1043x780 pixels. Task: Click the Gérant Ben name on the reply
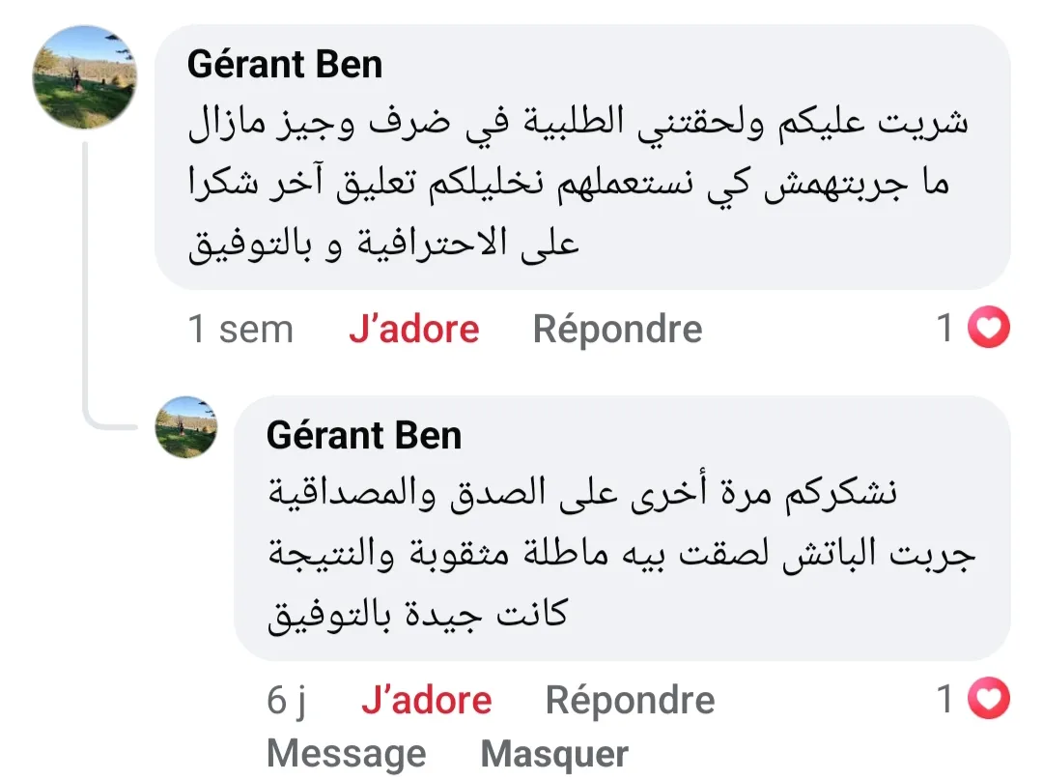(364, 436)
